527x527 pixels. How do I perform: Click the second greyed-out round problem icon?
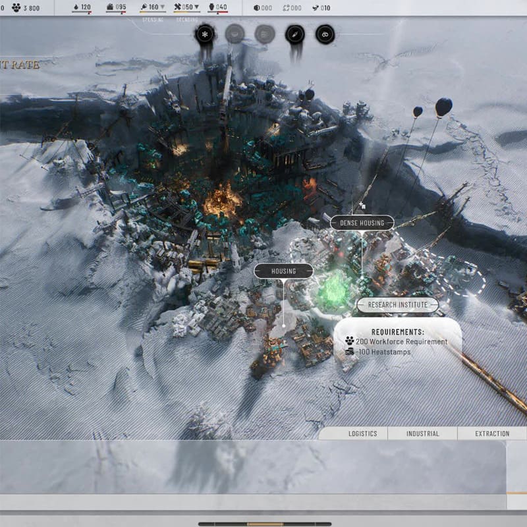[x=265, y=34]
